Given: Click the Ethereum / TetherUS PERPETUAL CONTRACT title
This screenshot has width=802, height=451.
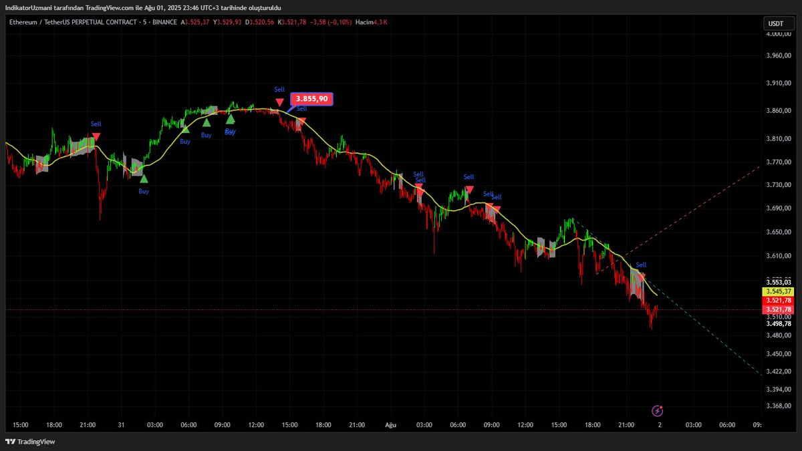Looking at the screenshot, I should coord(73,22).
